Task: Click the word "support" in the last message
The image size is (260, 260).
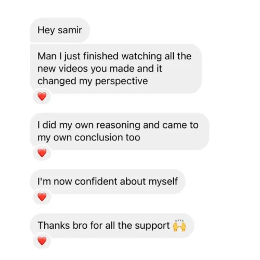Action: [x=152, y=226]
